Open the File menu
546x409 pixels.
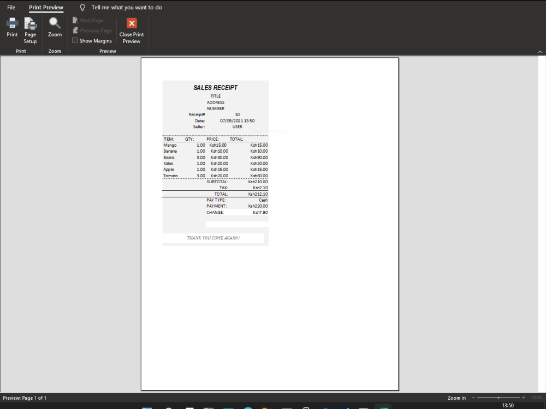(x=11, y=7)
